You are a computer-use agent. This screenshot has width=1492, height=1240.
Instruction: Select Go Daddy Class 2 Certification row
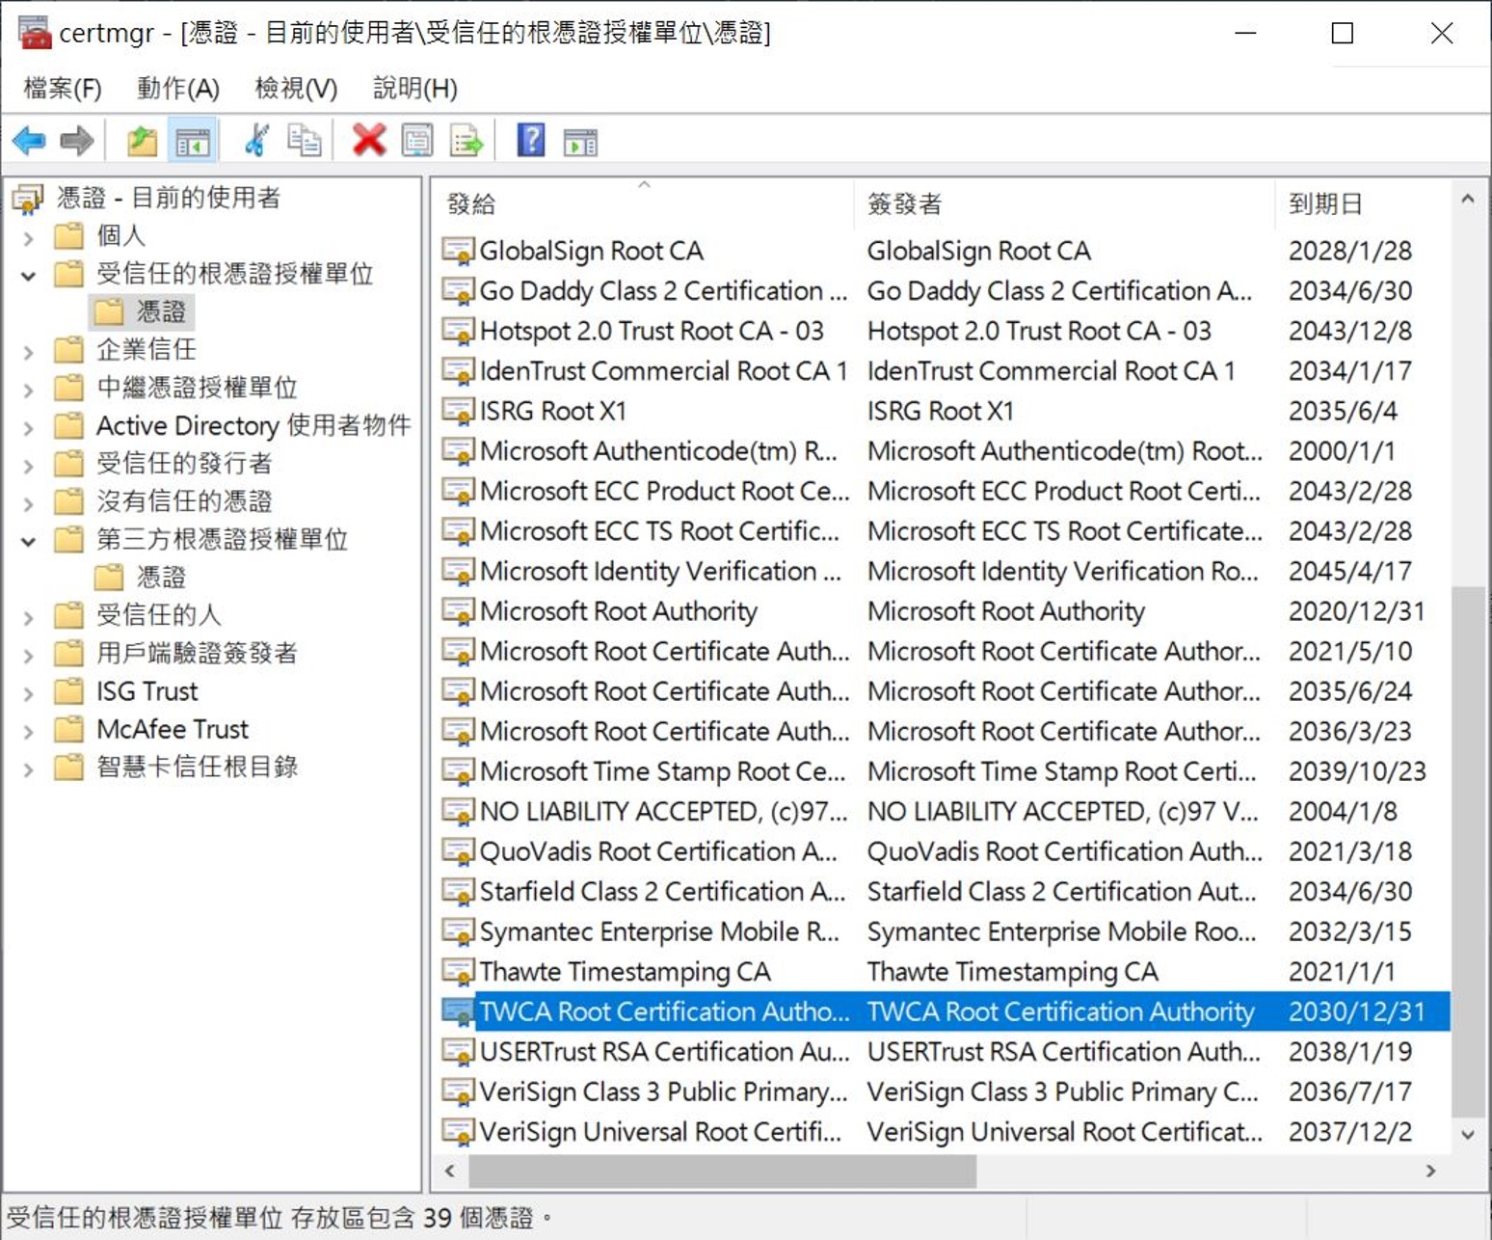point(945,291)
